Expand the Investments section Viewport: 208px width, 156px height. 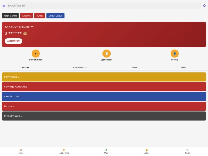pos(104,116)
